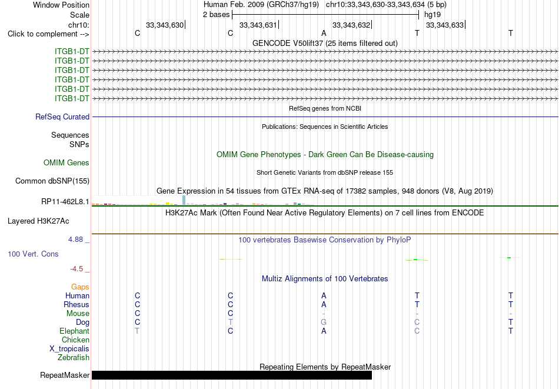
Task: Click the 'Click to complement -->' label
Action: (x=48, y=34)
